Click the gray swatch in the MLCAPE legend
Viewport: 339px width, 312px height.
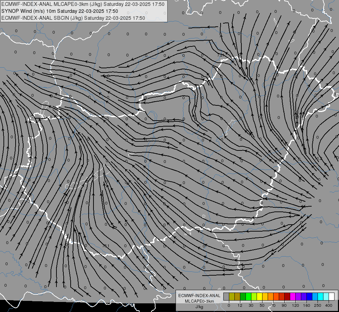pos(226,296)
